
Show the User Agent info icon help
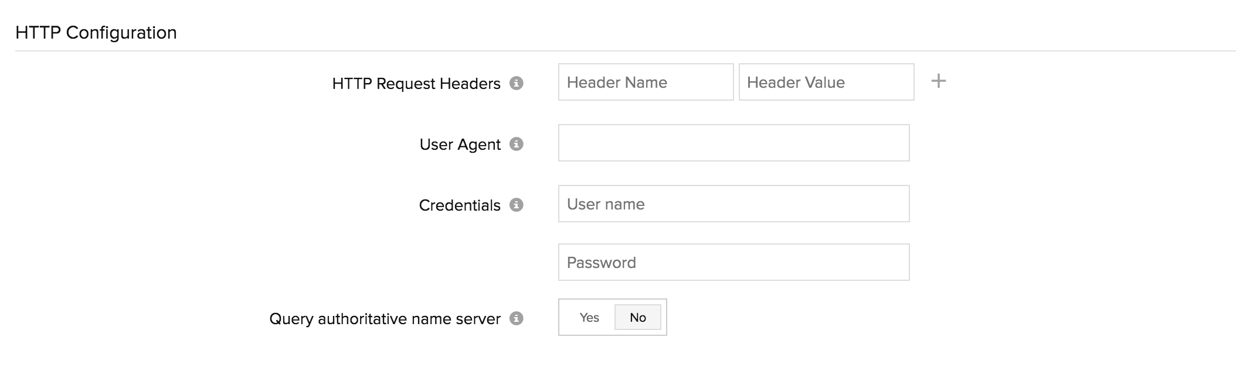pyautogui.click(x=516, y=144)
